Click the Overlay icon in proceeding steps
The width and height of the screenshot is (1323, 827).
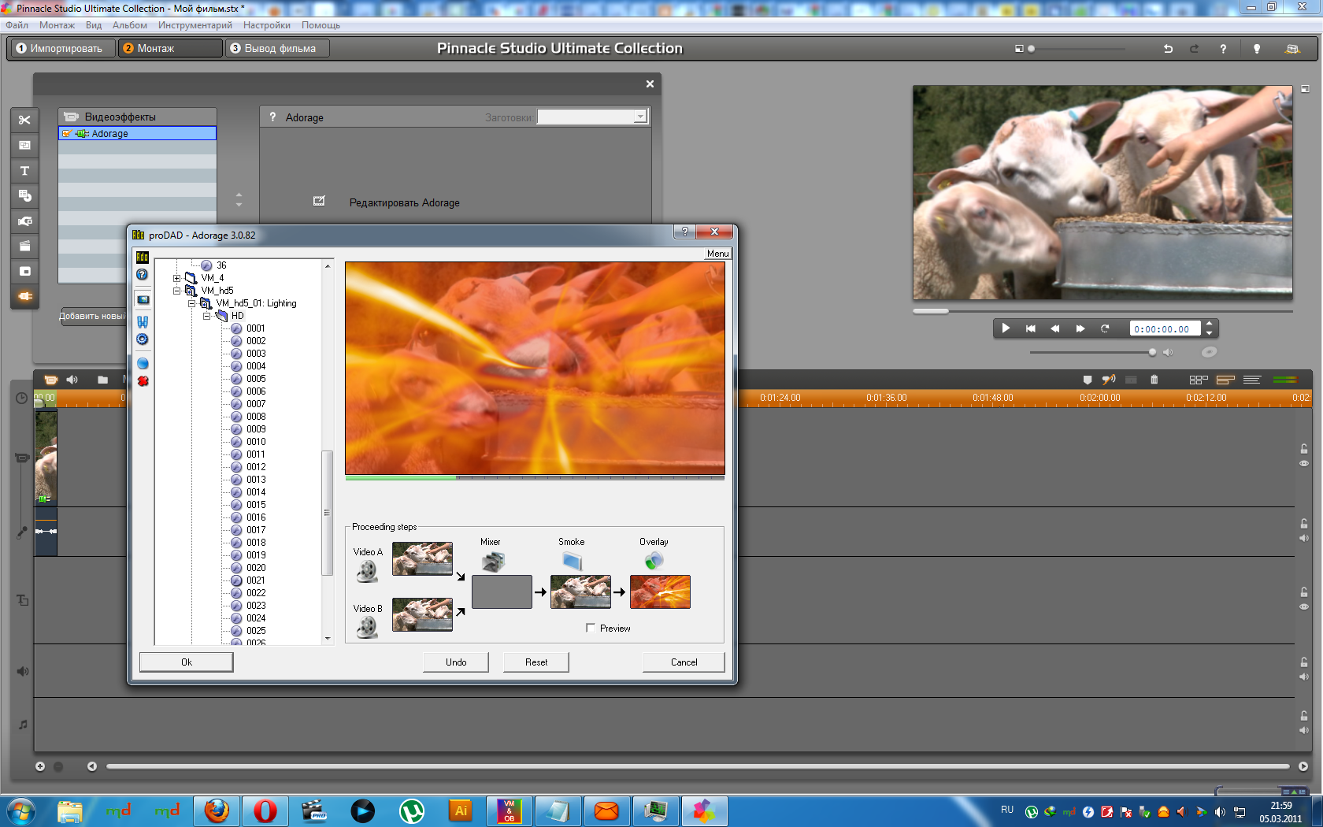654,561
